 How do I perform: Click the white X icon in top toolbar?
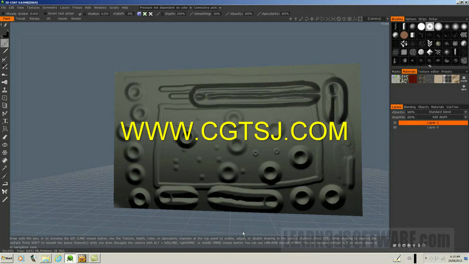151,13
